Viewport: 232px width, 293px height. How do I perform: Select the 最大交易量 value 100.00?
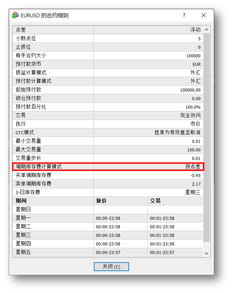click(195, 150)
